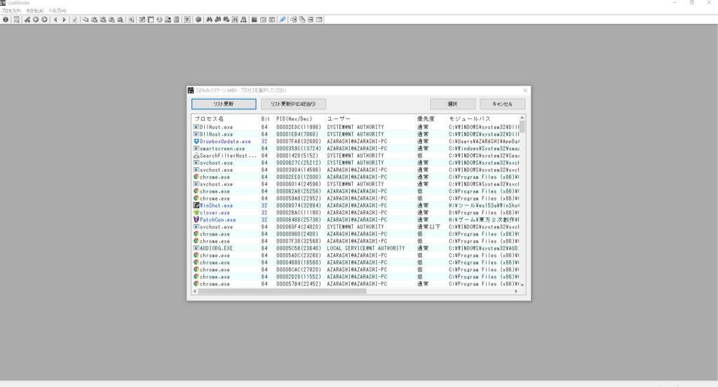Click the solid black square toolbar icon
Screen dimensions: 718x387
click(254, 20)
